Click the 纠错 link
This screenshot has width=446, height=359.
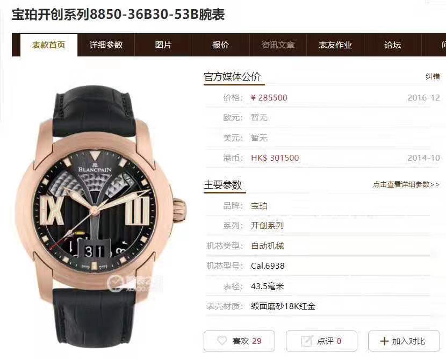click(x=433, y=76)
